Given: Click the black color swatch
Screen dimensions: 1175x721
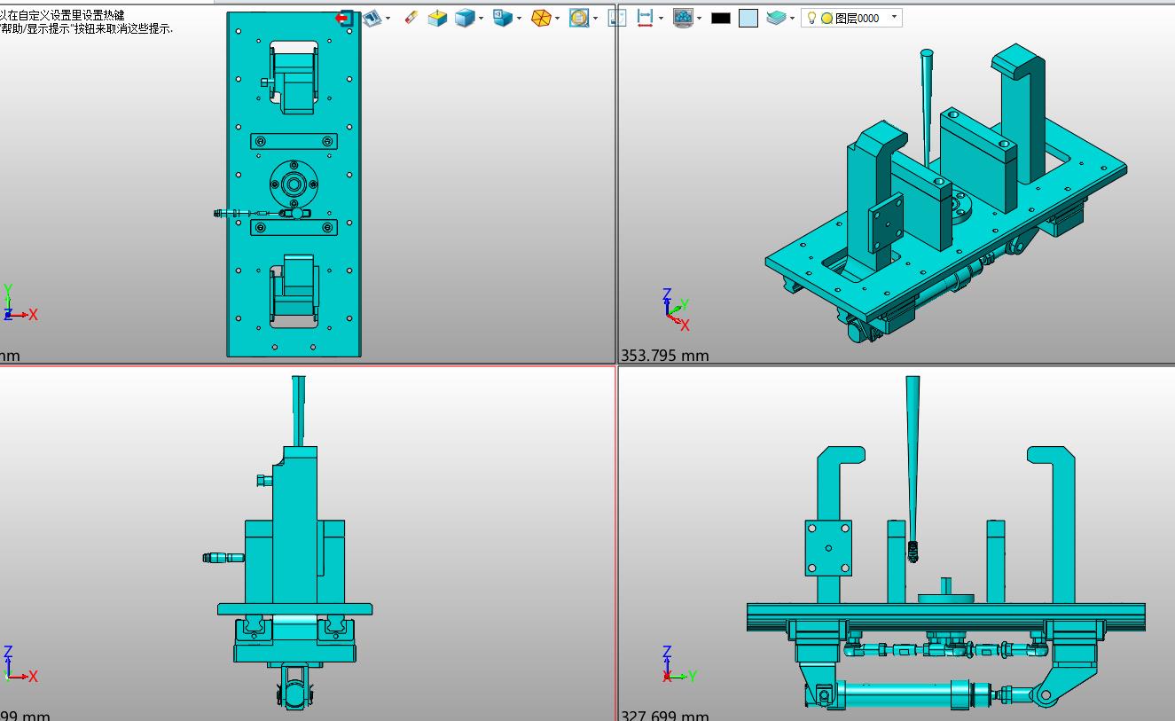Looking at the screenshot, I should coord(721,18).
